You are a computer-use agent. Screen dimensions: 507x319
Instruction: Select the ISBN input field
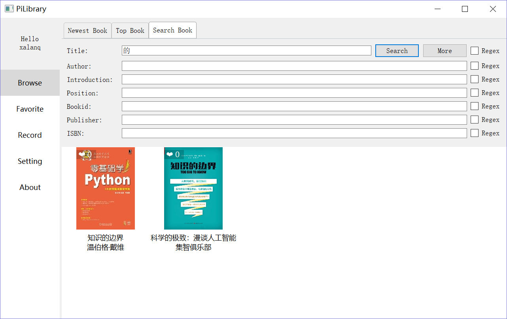[294, 133]
